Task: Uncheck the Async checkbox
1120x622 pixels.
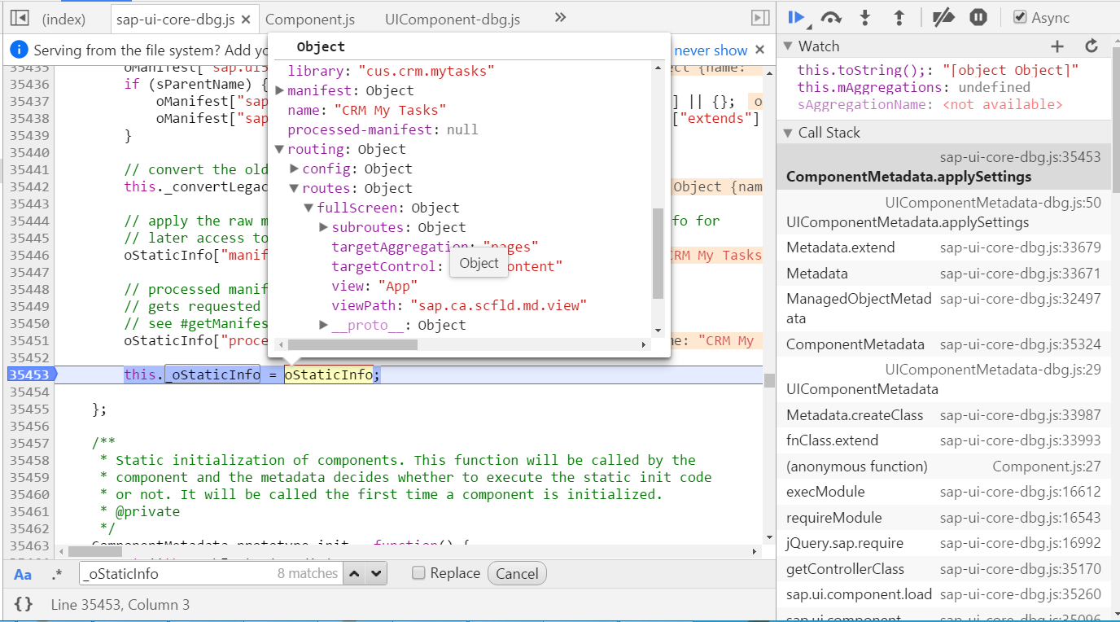Action: 1019,16
